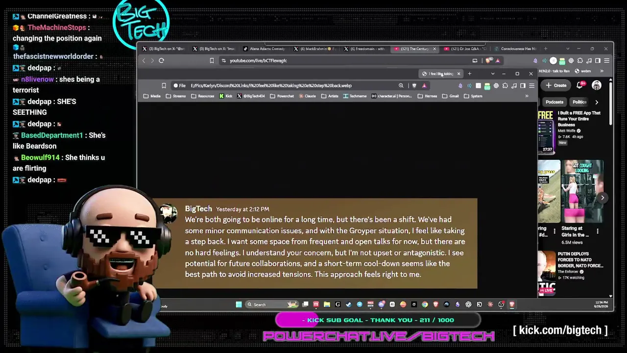Open the tab search dropdown in the front window
The height and width of the screenshot is (353, 627).
[493, 74]
